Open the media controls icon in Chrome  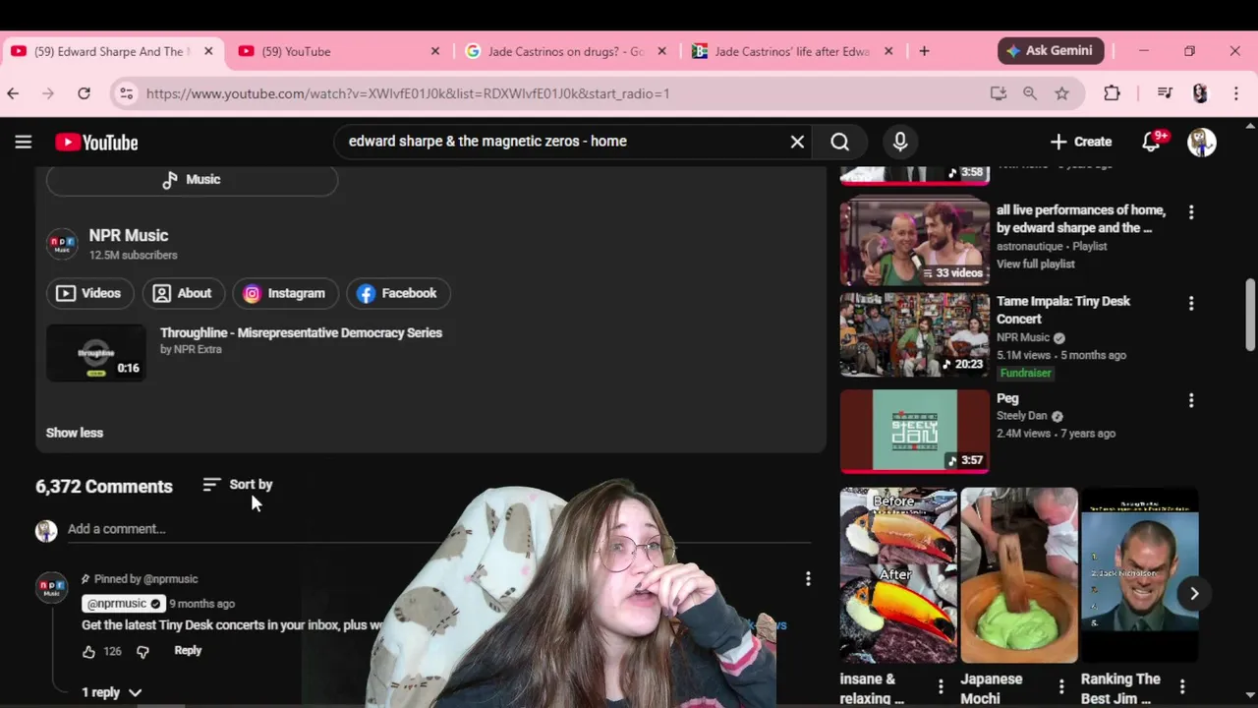[x=1165, y=93]
